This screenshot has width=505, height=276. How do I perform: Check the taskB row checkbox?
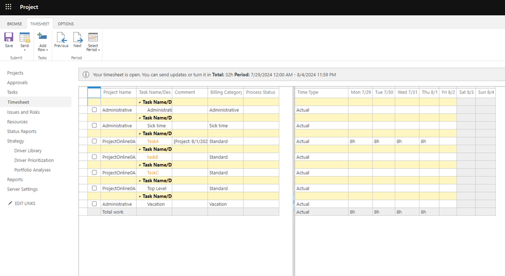94,157
